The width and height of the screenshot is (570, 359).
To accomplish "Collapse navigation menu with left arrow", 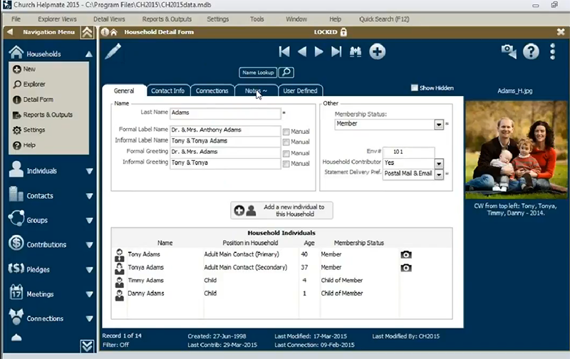I will [x=10, y=32].
